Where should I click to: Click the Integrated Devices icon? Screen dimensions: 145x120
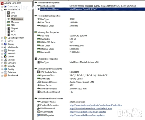38,82
